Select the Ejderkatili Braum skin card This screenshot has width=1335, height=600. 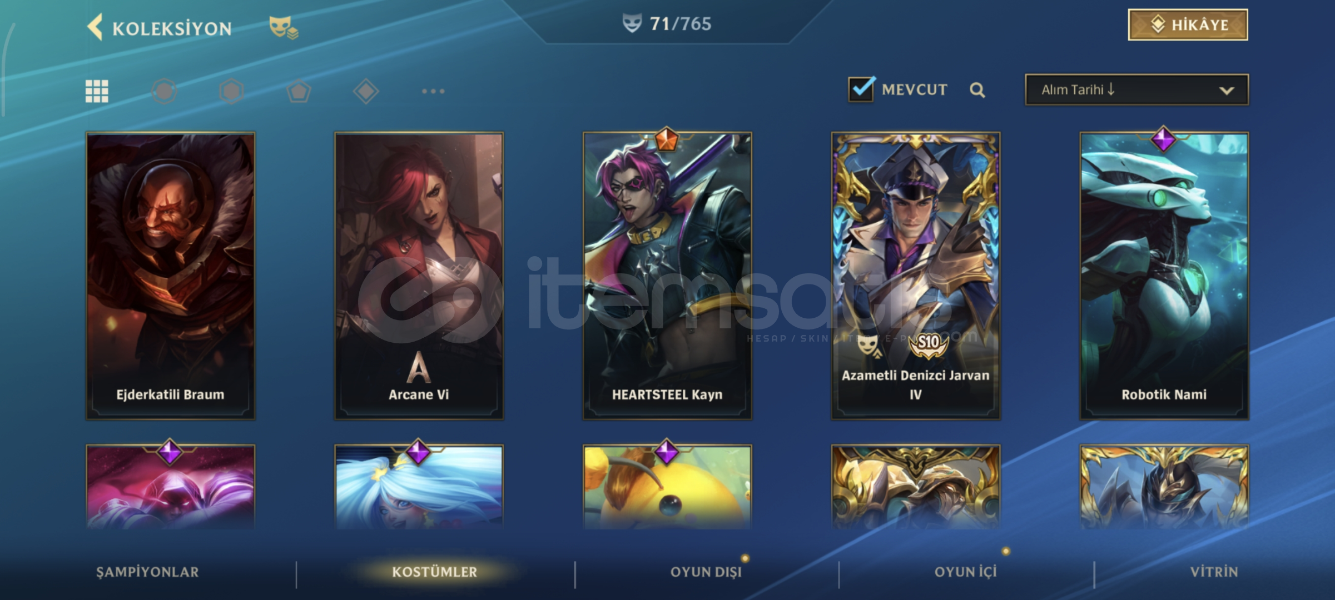(170, 276)
